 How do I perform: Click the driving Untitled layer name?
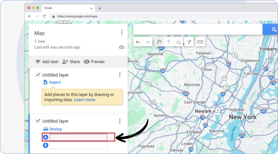tap(55, 121)
